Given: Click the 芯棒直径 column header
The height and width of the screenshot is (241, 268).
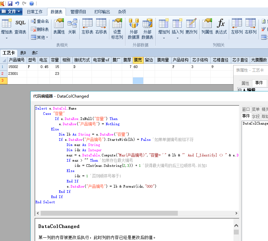Looking at the screenshot, I should coord(221,60).
